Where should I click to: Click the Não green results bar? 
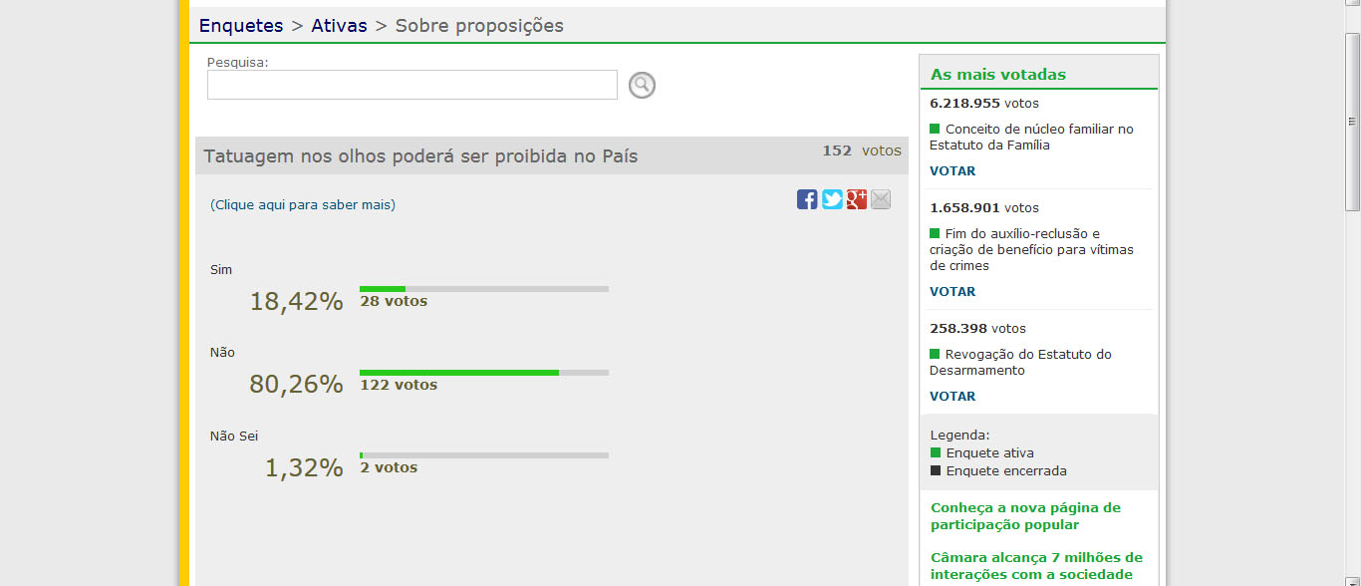pyautogui.click(x=458, y=373)
